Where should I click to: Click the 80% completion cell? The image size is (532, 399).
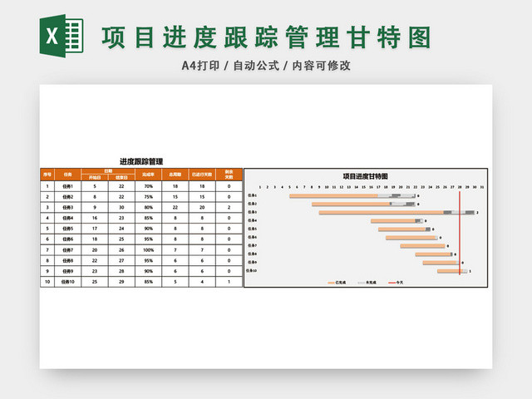pos(148,207)
